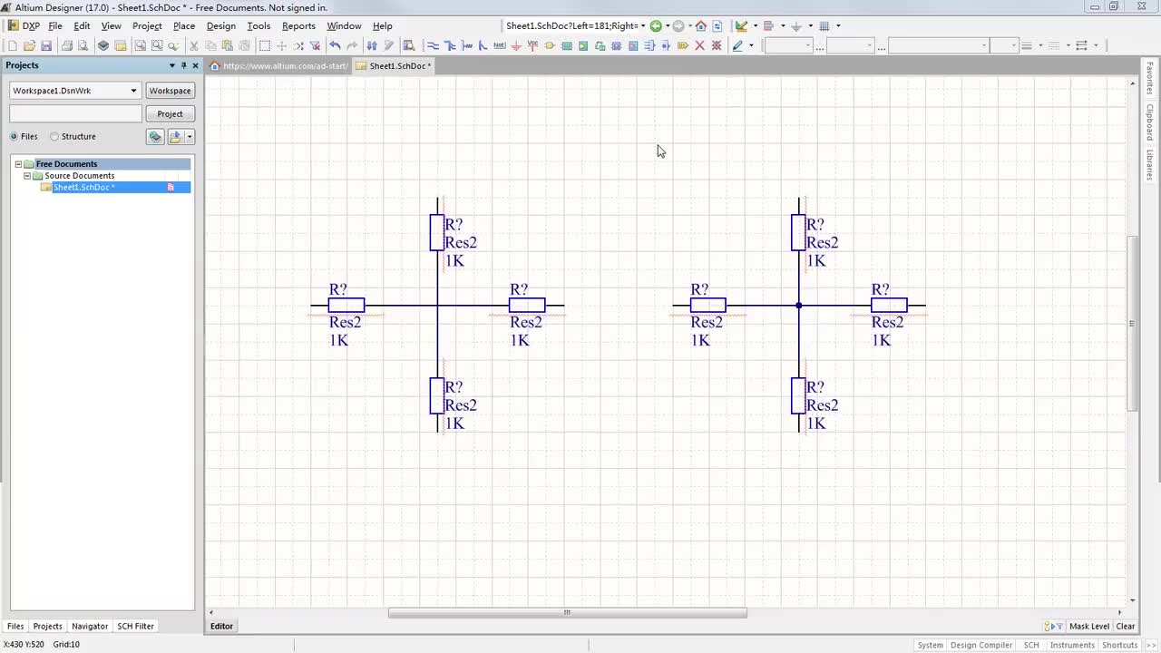Switch to the SCH Filter panel tab

click(x=136, y=626)
